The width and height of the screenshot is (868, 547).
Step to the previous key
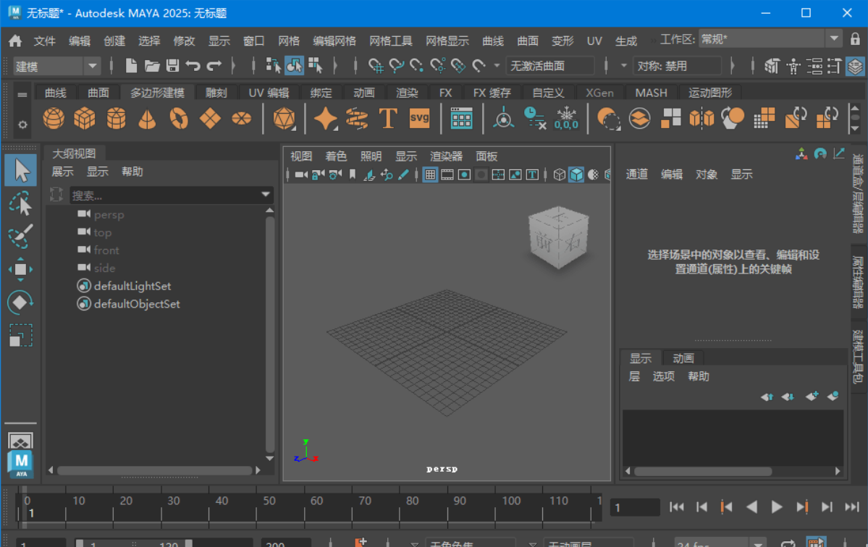click(726, 507)
